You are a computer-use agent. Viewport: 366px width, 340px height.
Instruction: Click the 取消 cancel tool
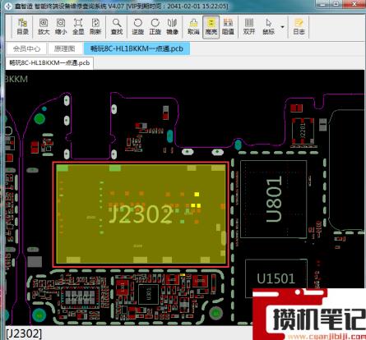click(193, 27)
